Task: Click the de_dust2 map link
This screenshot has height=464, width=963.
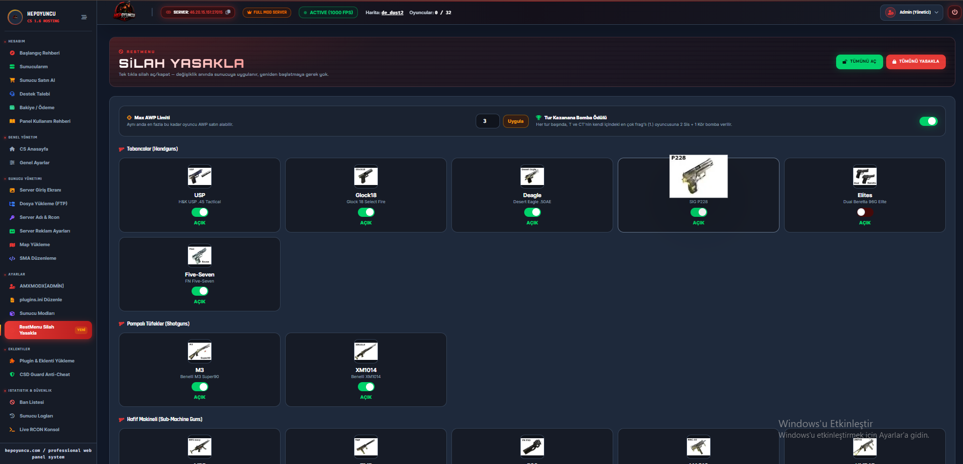Action: (x=392, y=13)
